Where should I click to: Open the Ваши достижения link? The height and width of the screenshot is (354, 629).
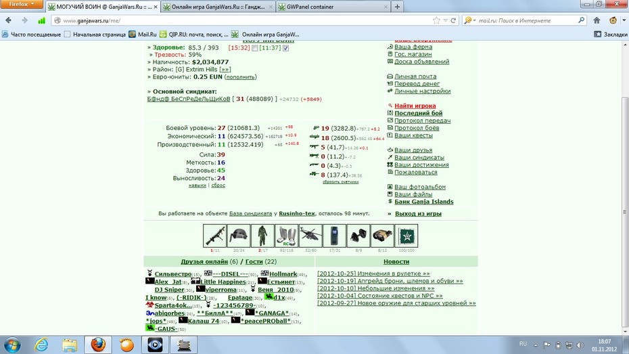pos(421,165)
